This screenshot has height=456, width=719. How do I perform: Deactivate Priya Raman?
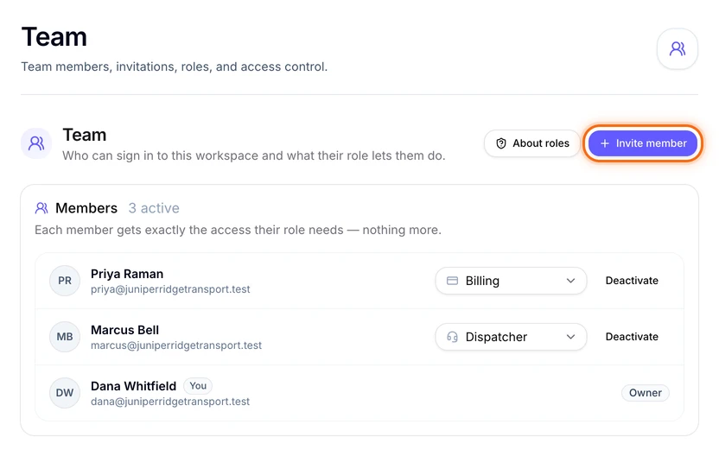(632, 281)
